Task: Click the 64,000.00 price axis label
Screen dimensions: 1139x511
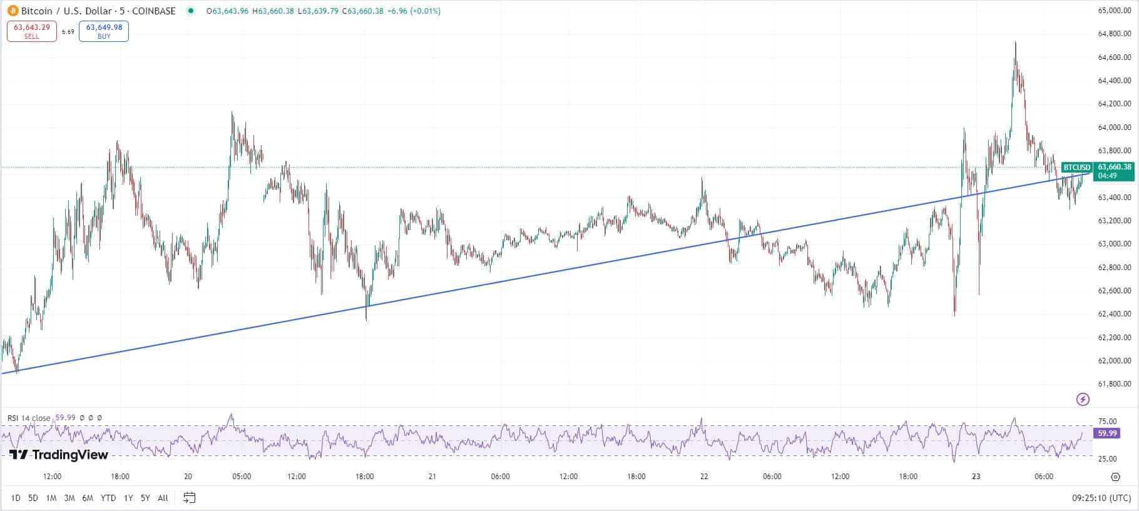Action: click(1115, 128)
